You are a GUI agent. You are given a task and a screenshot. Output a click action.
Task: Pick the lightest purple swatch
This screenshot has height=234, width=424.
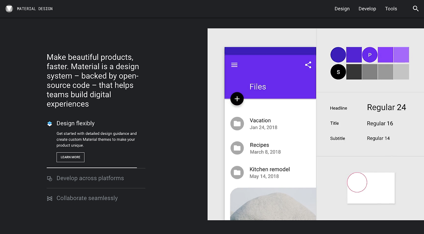pos(401,55)
